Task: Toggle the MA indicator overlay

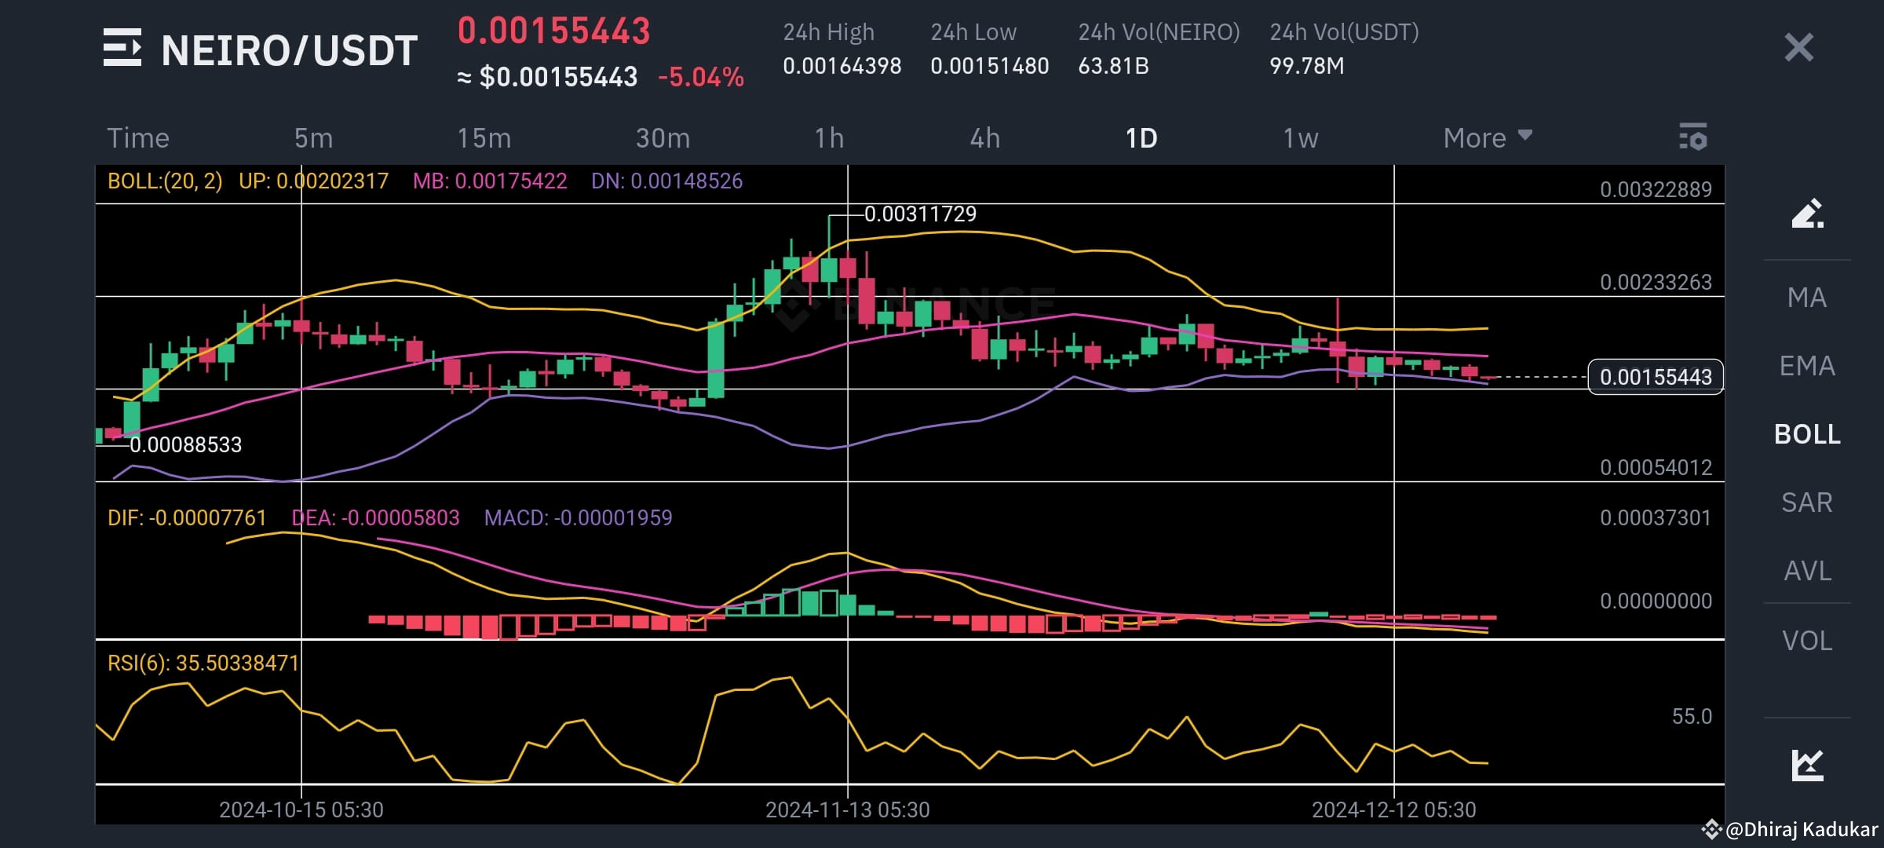Action: pos(1806,298)
